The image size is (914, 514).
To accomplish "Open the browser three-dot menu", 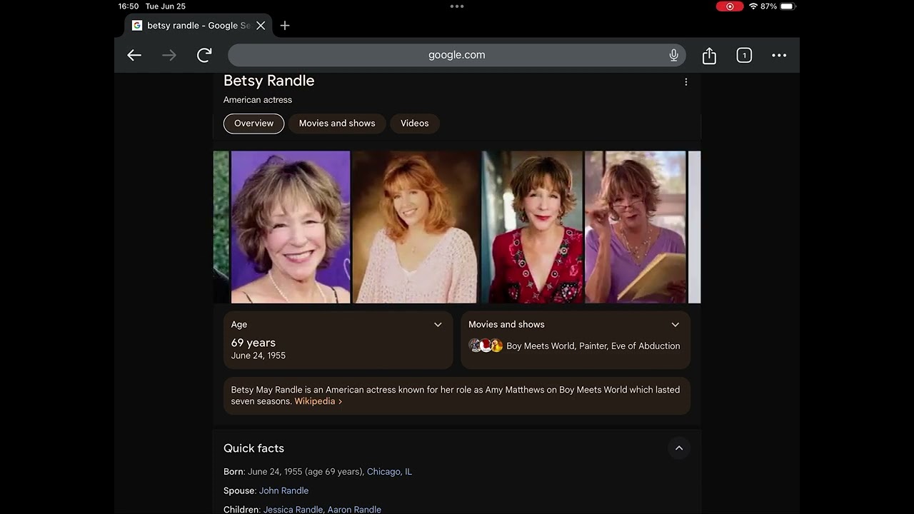I will tap(779, 55).
